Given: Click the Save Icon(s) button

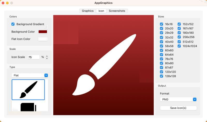Looking at the screenshot, I should [178, 108].
